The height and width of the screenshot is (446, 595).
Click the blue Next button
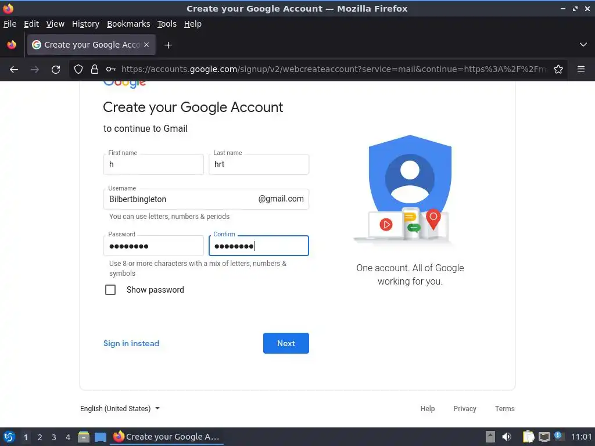tap(286, 343)
